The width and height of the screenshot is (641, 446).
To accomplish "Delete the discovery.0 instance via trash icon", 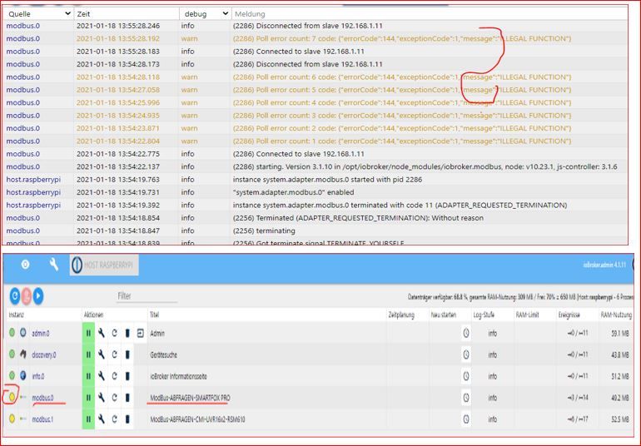I will pos(127,354).
